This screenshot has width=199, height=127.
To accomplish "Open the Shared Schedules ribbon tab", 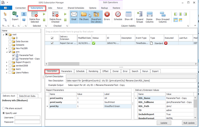I will pos(76,8).
